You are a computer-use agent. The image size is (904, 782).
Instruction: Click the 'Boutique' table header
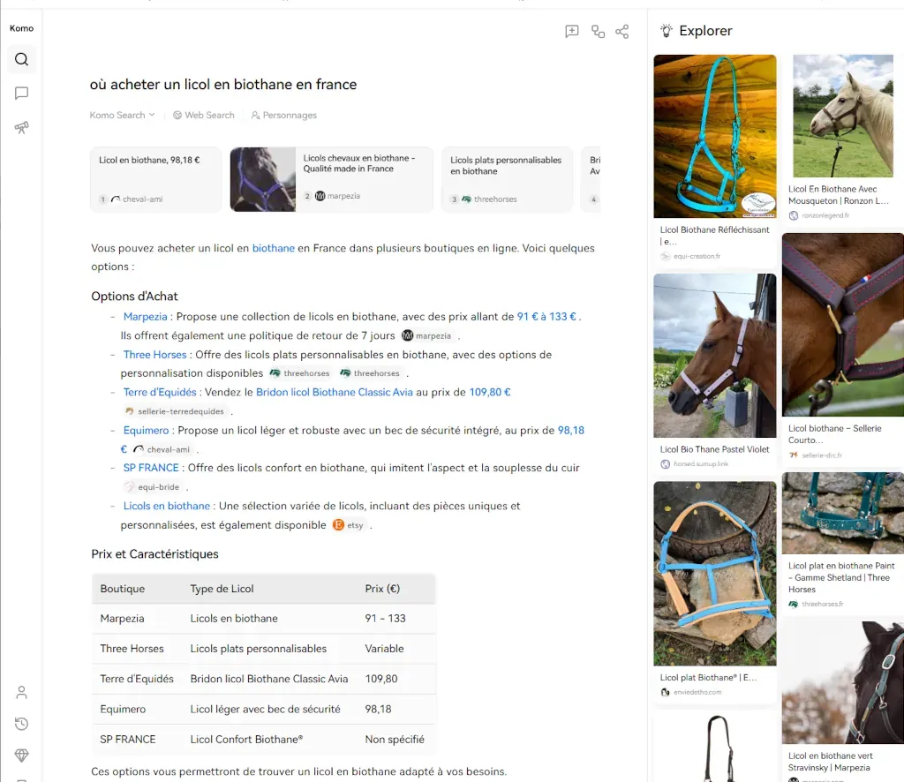tap(122, 589)
